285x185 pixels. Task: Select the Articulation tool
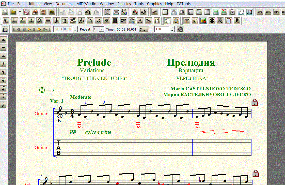98,21
